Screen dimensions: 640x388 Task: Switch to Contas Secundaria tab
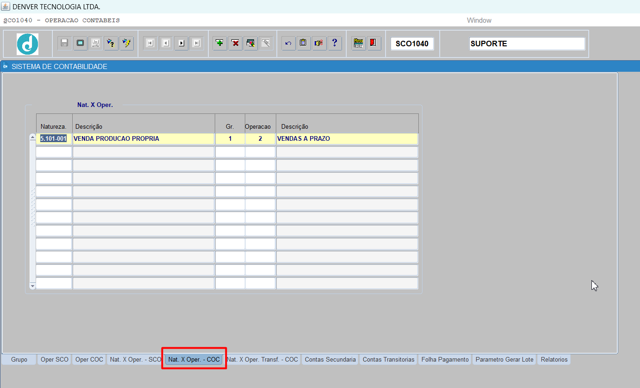coord(330,360)
